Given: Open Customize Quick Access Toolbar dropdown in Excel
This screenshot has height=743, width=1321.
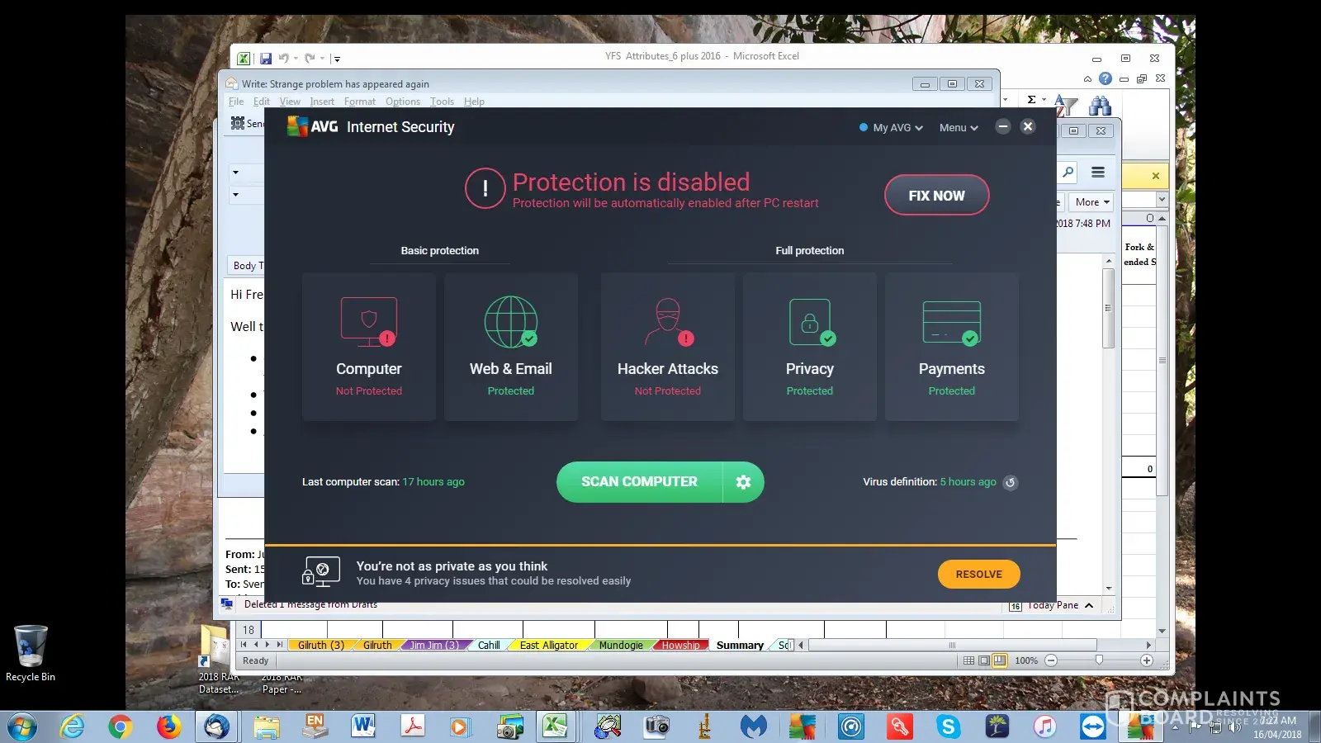Looking at the screenshot, I should (337, 59).
